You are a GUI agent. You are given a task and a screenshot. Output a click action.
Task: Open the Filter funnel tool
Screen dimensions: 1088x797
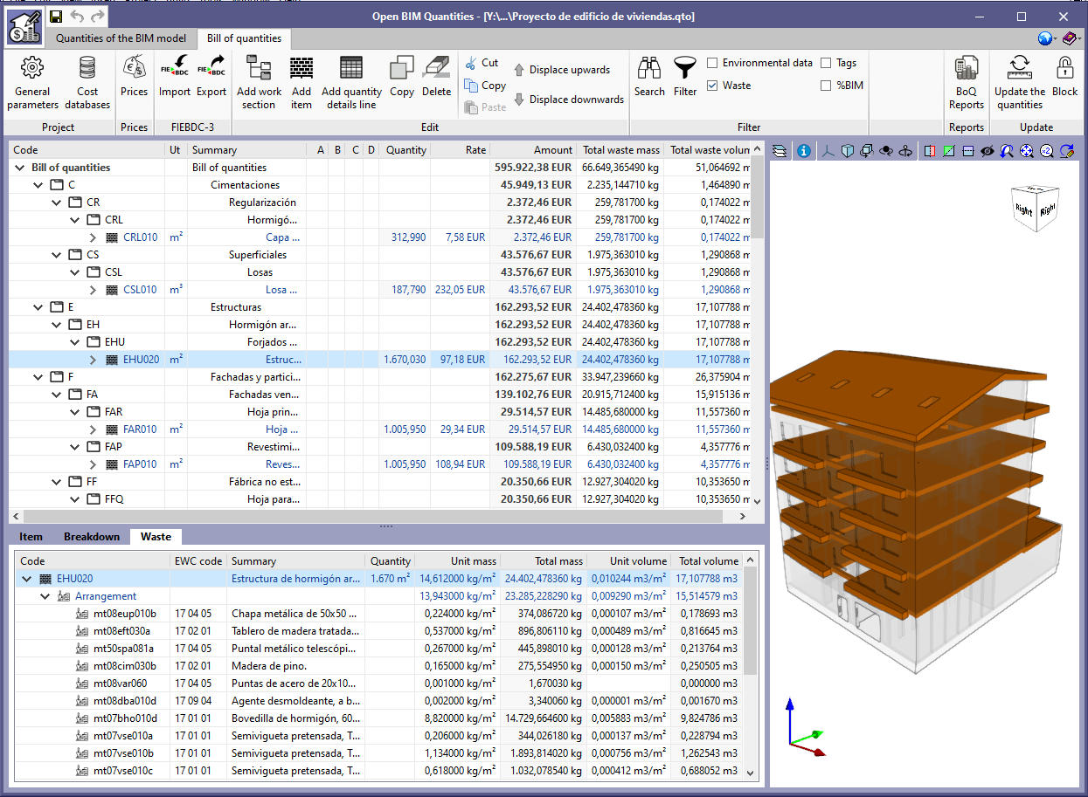pyautogui.click(x=685, y=77)
